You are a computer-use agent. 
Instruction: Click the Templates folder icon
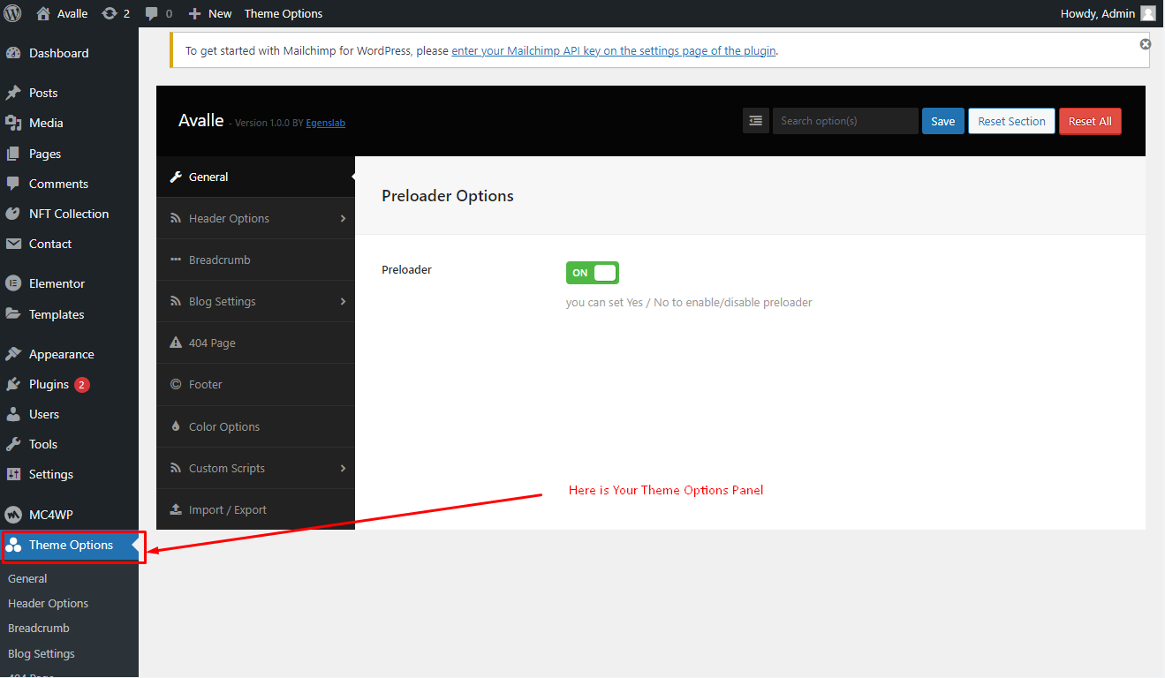click(x=13, y=314)
